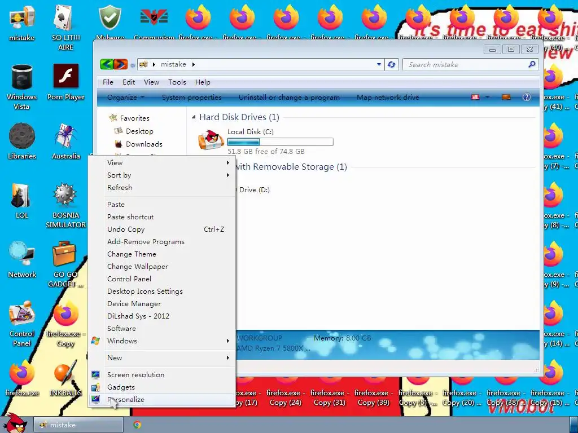Click System properties in toolbar
Image resolution: width=578 pixels, height=433 pixels.
(x=192, y=97)
